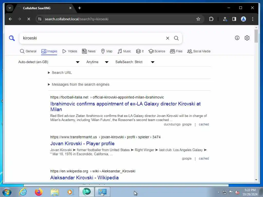This screenshot has height=197, width=263.
Task: Open the preferences gear icon
Action: (x=247, y=38)
